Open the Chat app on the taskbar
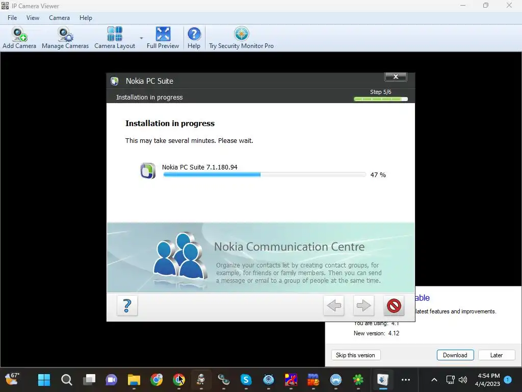522x392 pixels. click(111, 380)
